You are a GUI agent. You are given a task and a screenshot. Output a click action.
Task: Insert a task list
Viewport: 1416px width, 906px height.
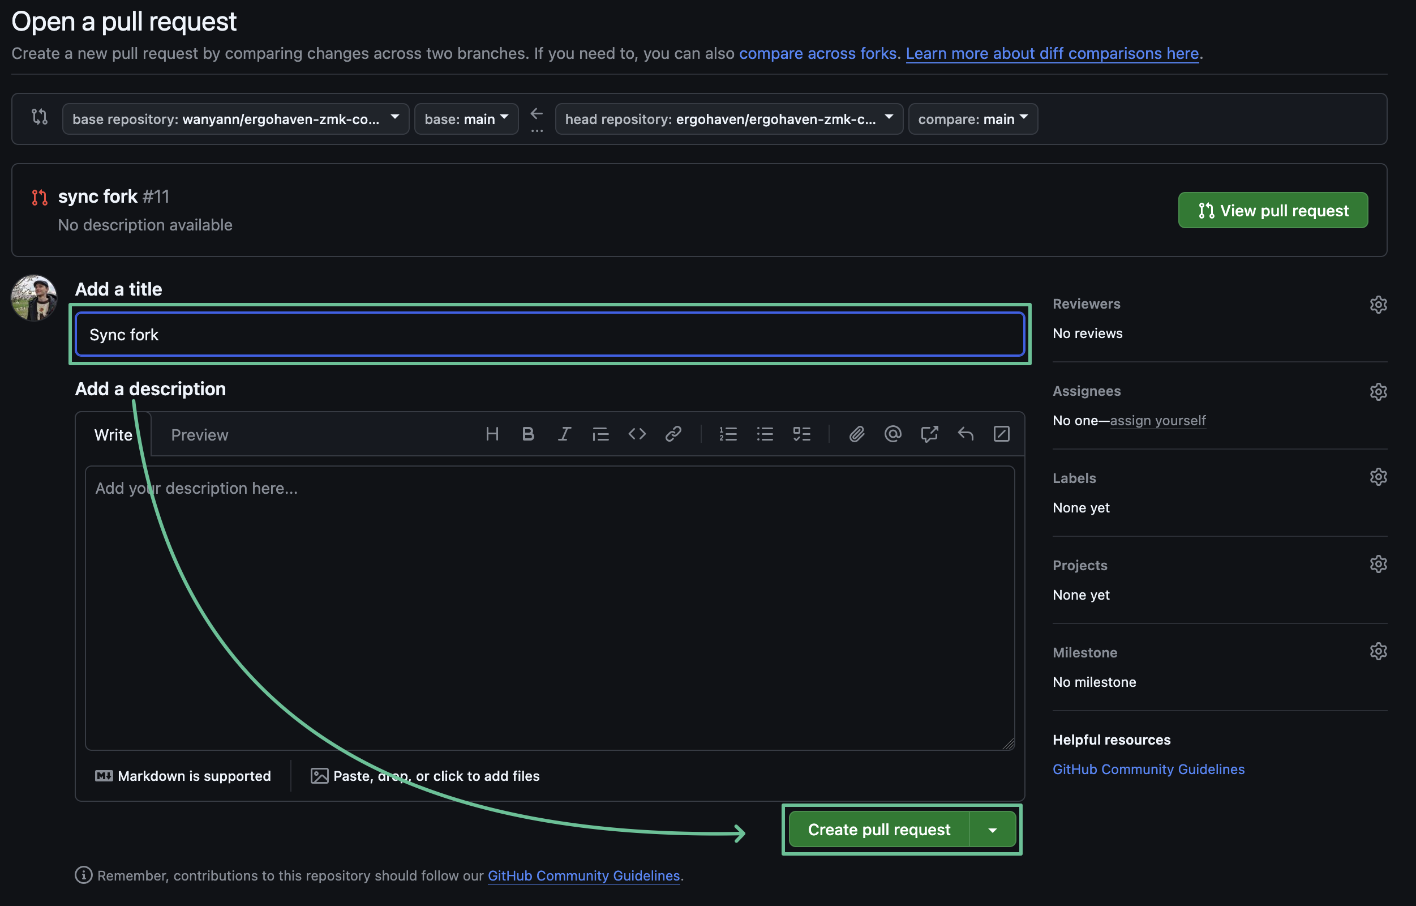point(801,434)
